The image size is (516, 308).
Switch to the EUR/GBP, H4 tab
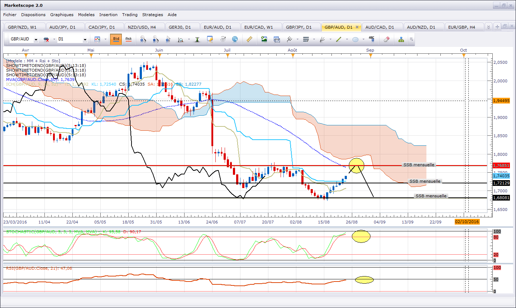pyautogui.click(x=464, y=27)
